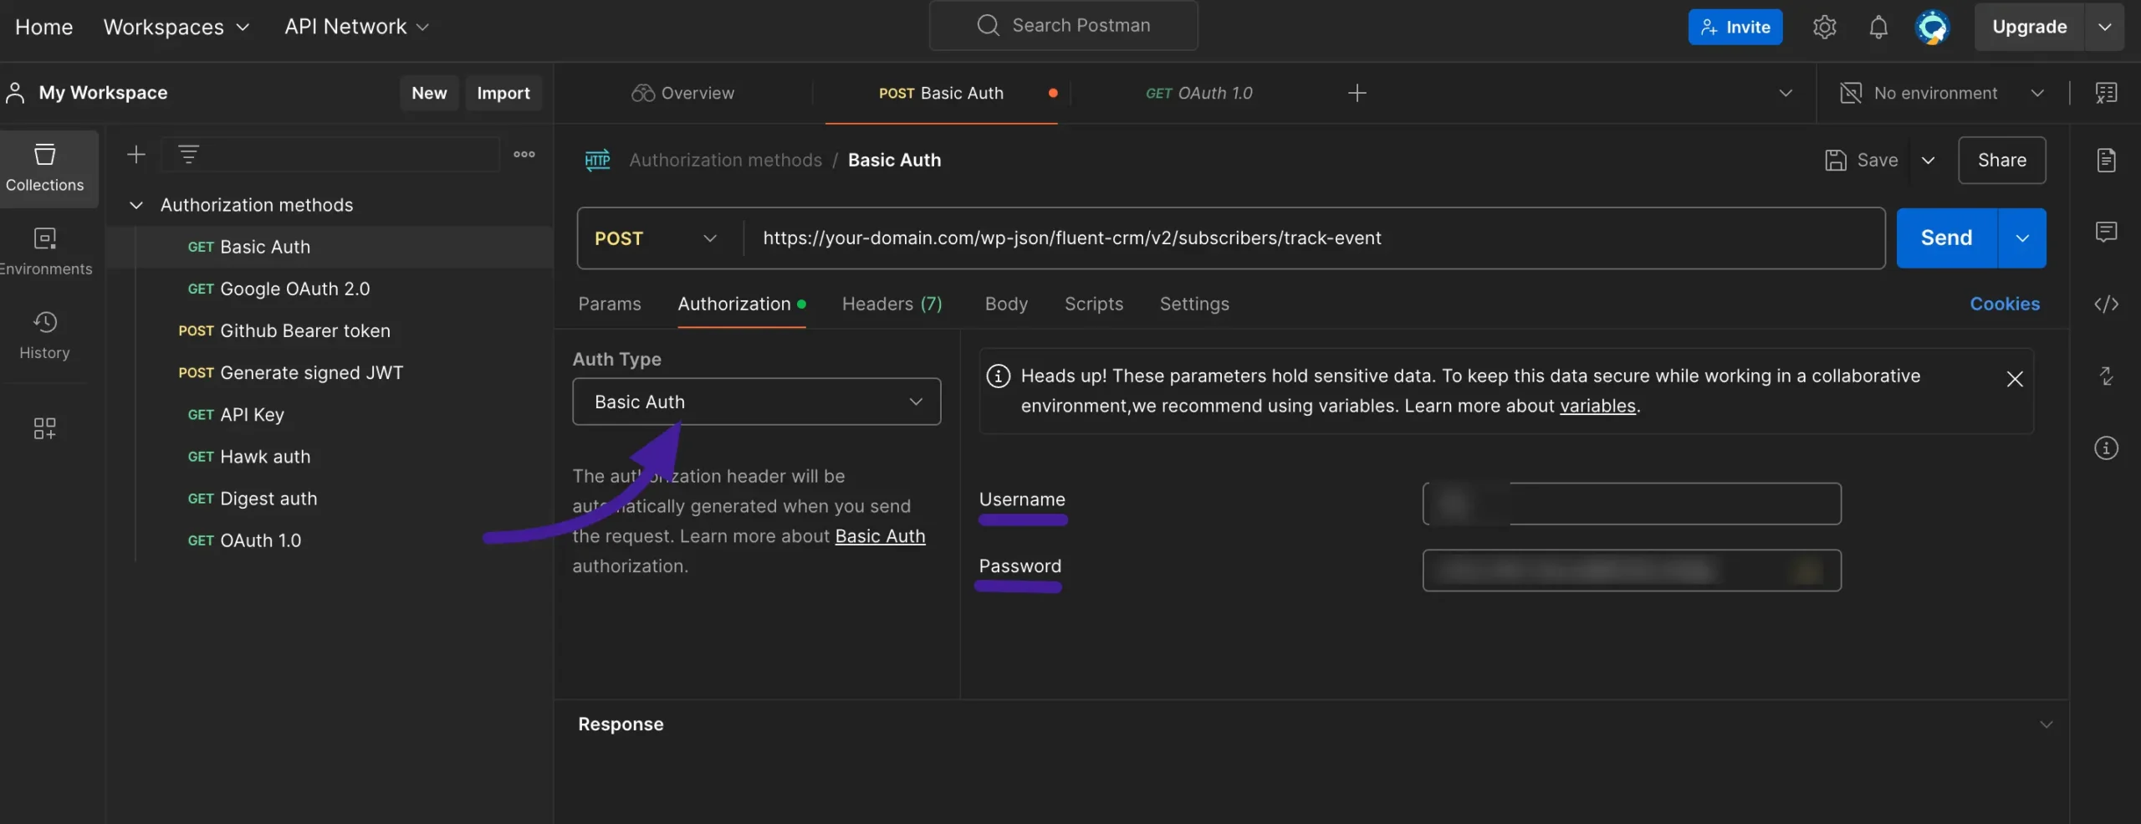This screenshot has height=824, width=2141.
Task: Collapse the Authorization methods collection
Action: 136,205
